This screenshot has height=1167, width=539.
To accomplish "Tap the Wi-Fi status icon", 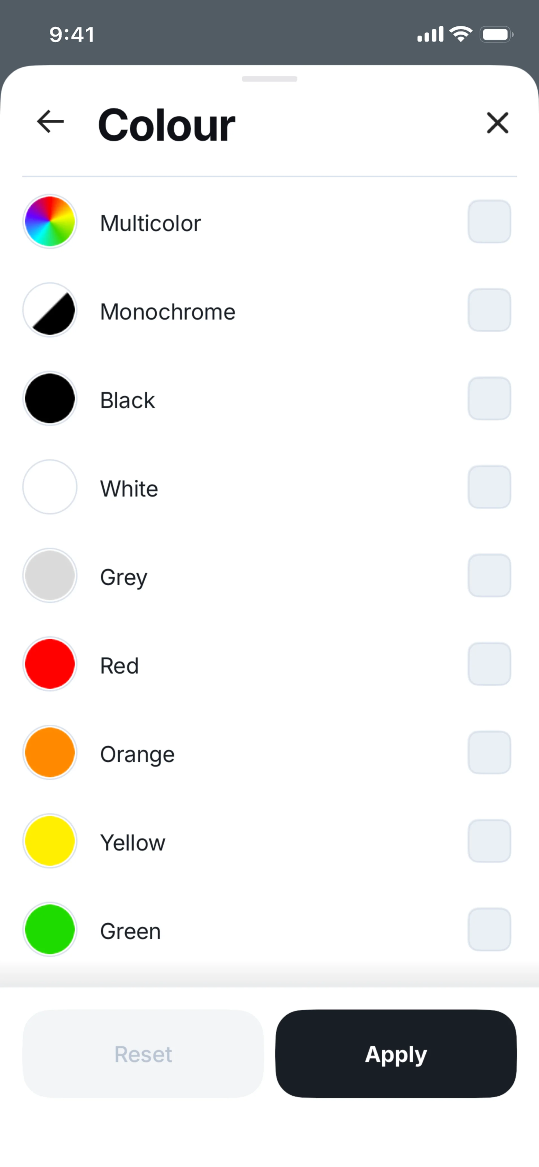I will [461, 35].
